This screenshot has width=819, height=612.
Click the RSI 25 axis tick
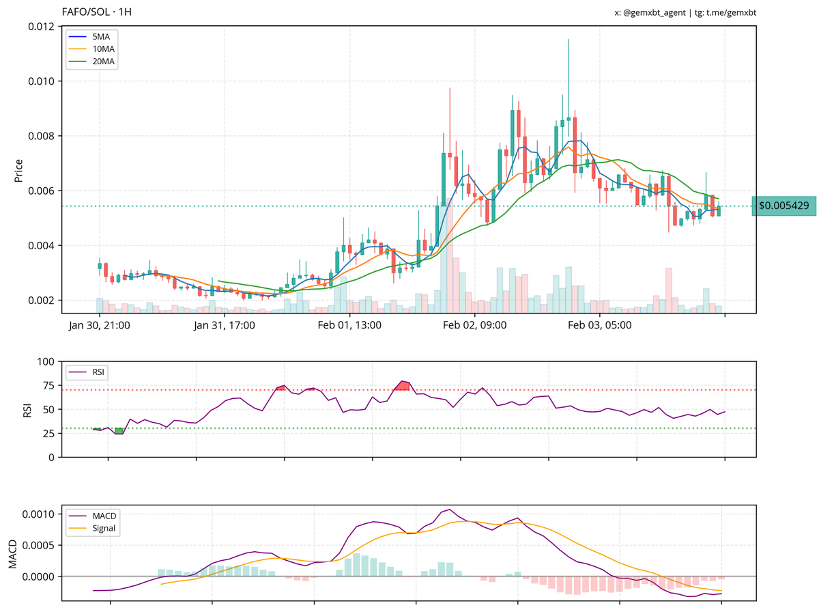[49, 433]
